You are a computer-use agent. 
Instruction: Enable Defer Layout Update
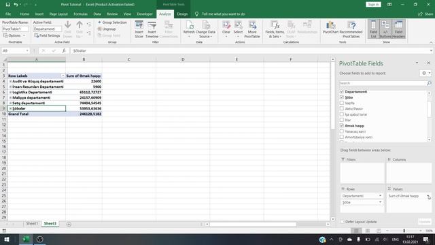click(x=342, y=222)
